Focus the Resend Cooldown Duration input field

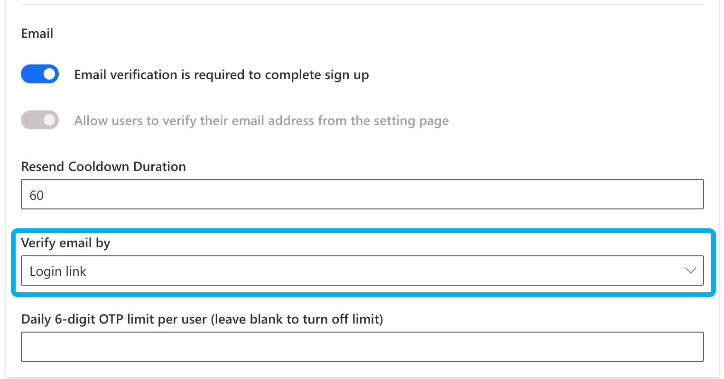click(362, 194)
